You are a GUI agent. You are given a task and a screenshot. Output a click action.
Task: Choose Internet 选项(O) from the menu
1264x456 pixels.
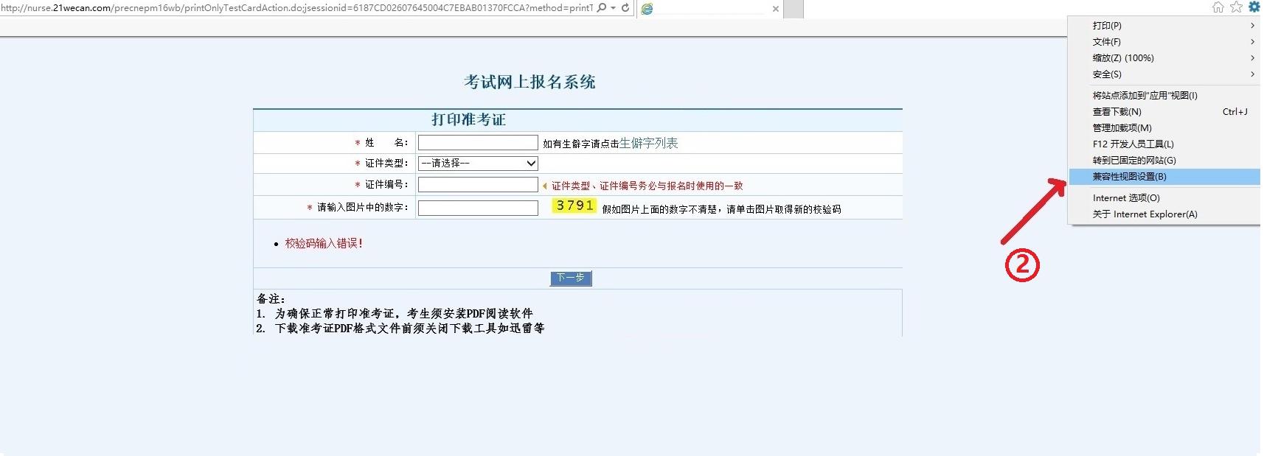point(1125,198)
